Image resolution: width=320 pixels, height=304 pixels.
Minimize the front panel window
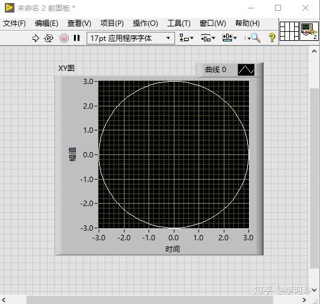point(251,8)
